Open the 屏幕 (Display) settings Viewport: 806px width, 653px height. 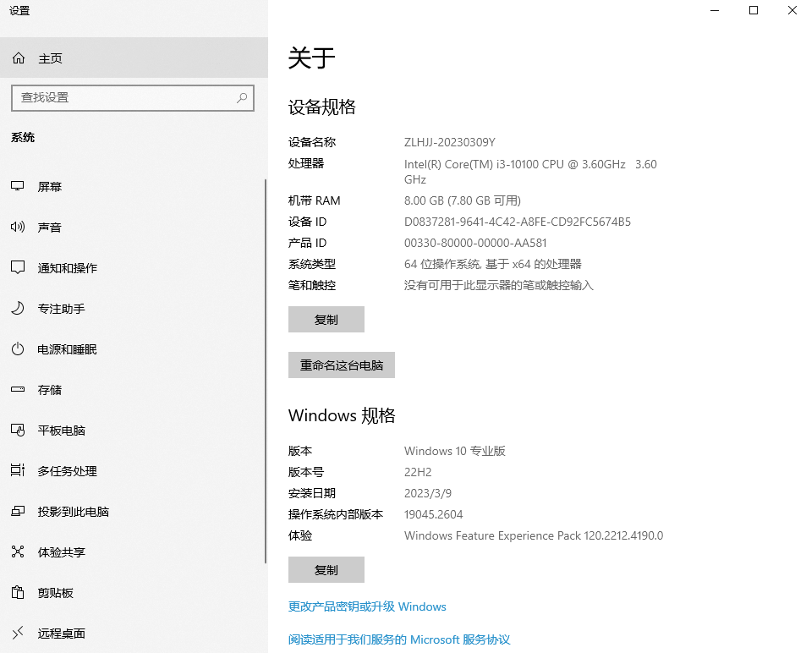tap(48, 186)
